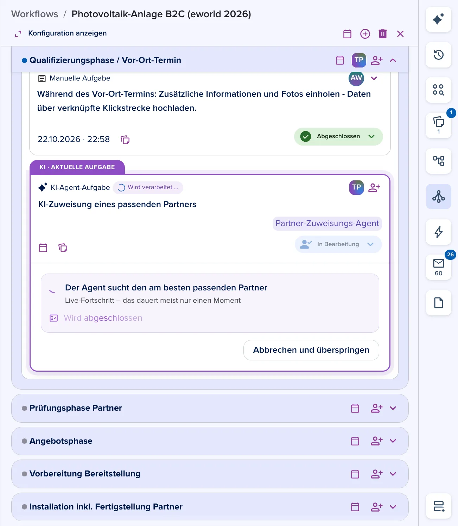Assign a user to Qualifizierungsphase phase
This screenshot has width=458, height=526.
(377, 60)
